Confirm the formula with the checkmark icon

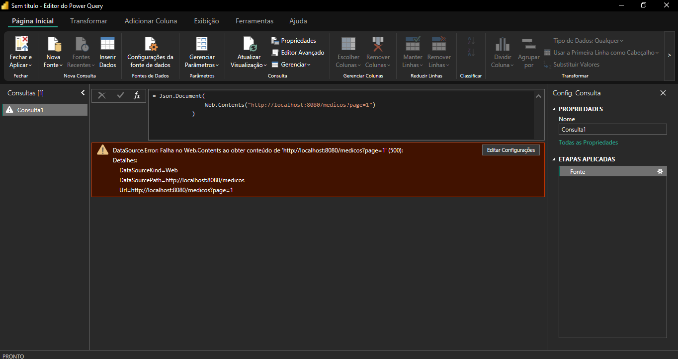(x=120, y=95)
